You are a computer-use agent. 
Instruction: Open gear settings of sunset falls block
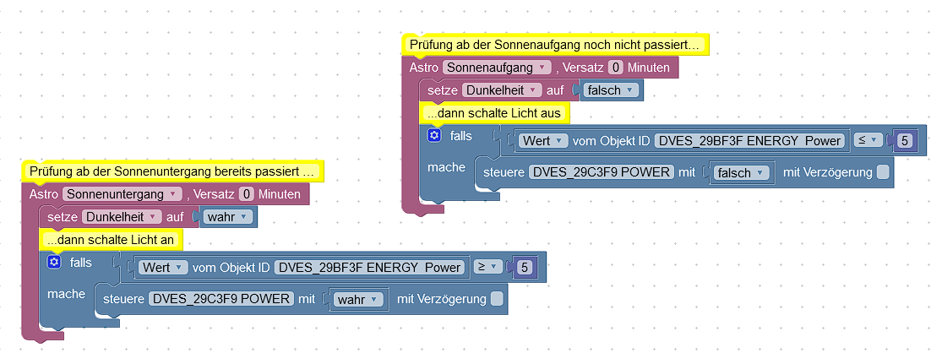(55, 262)
